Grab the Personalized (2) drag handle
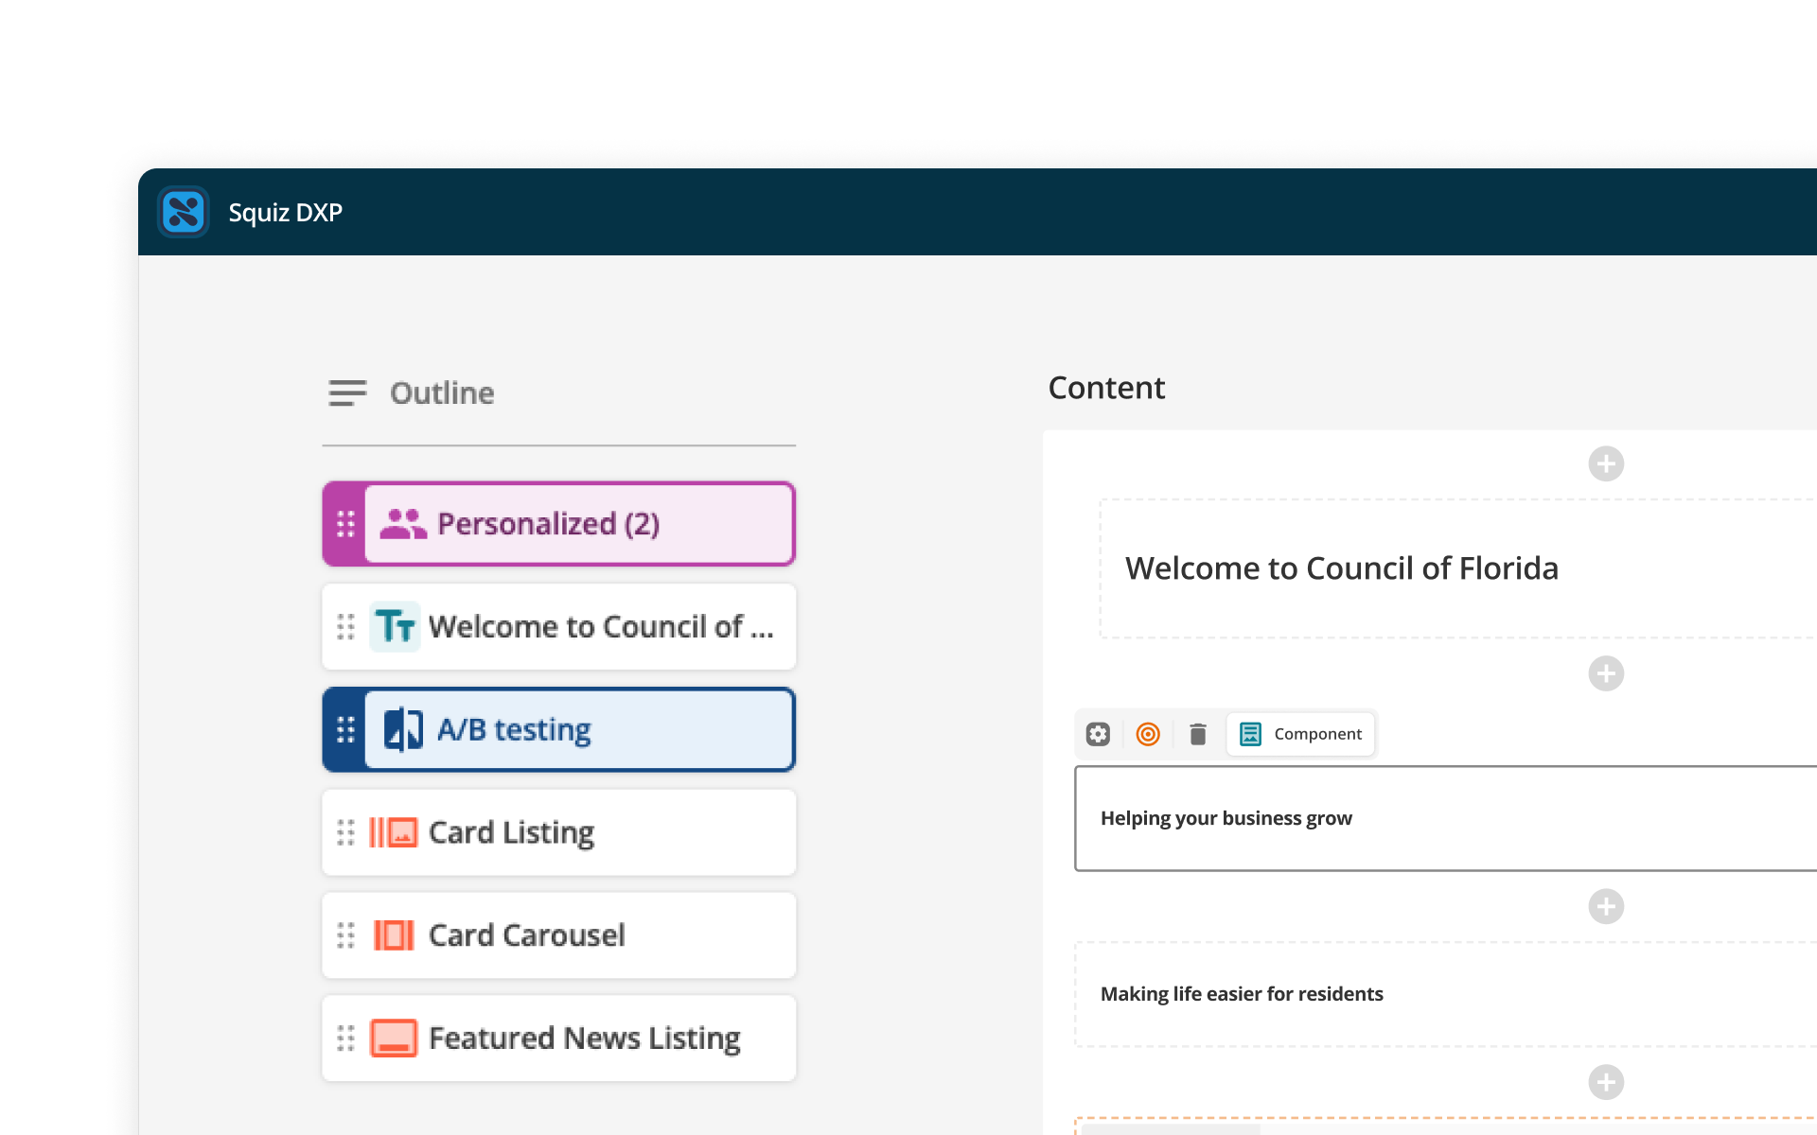This screenshot has width=1817, height=1135. [345, 524]
